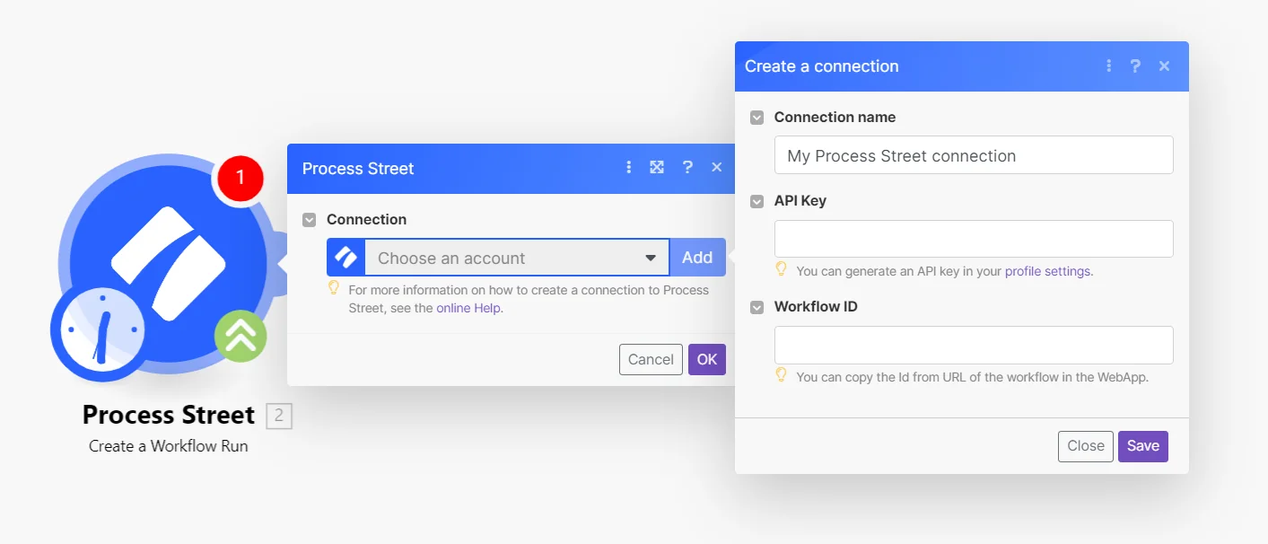Image resolution: width=1268 pixels, height=544 pixels.
Task: Click the "Process Street" dialog header title
Action: tap(358, 169)
